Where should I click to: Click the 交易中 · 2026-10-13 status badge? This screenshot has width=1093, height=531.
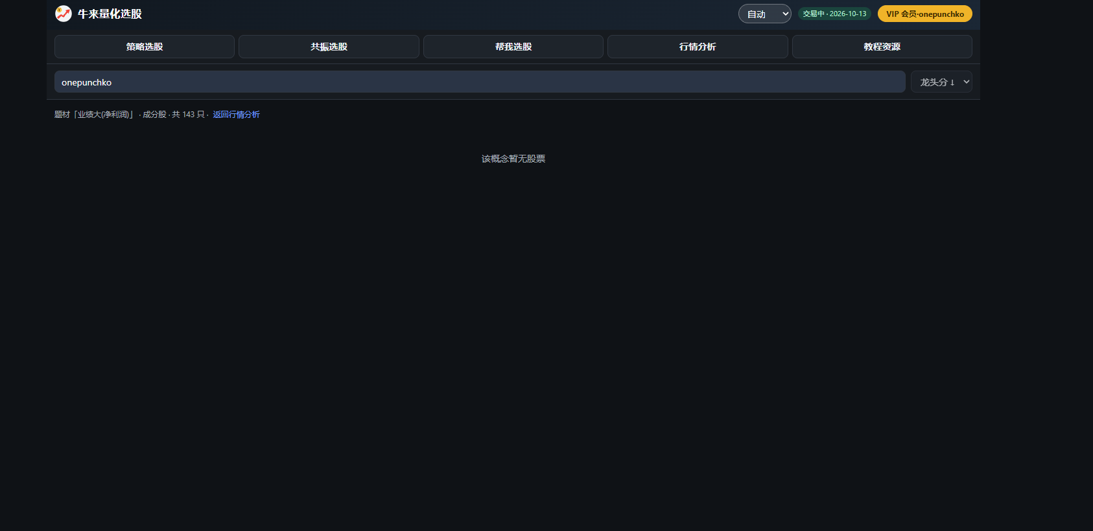[x=834, y=14]
